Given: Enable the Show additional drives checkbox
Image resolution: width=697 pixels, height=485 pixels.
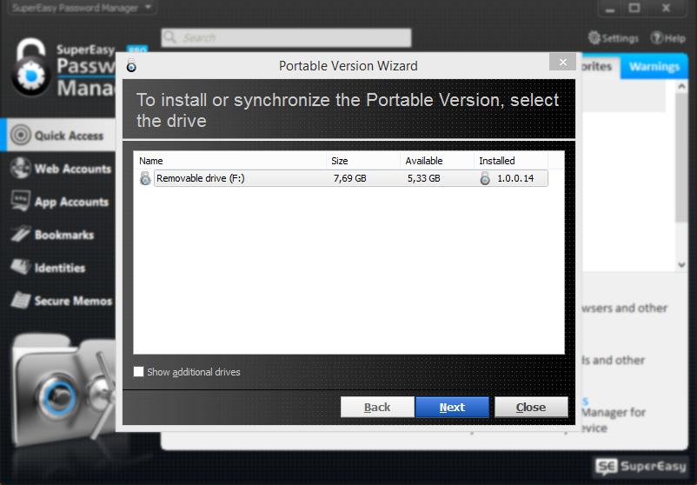Looking at the screenshot, I should pos(139,372).
